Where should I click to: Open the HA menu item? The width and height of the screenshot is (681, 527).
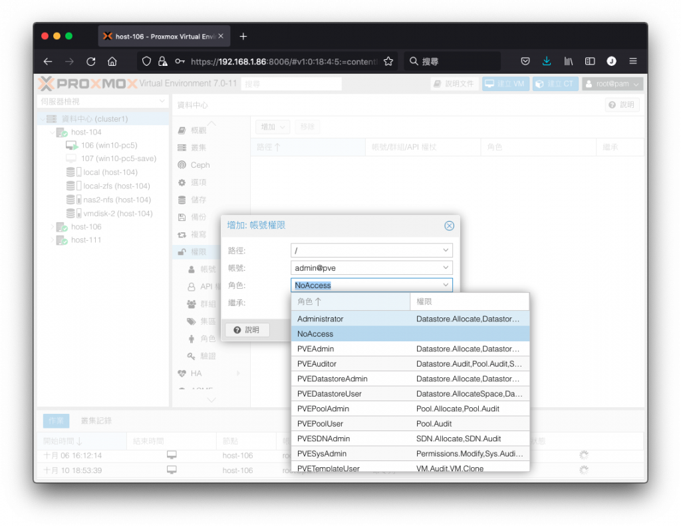196,374
